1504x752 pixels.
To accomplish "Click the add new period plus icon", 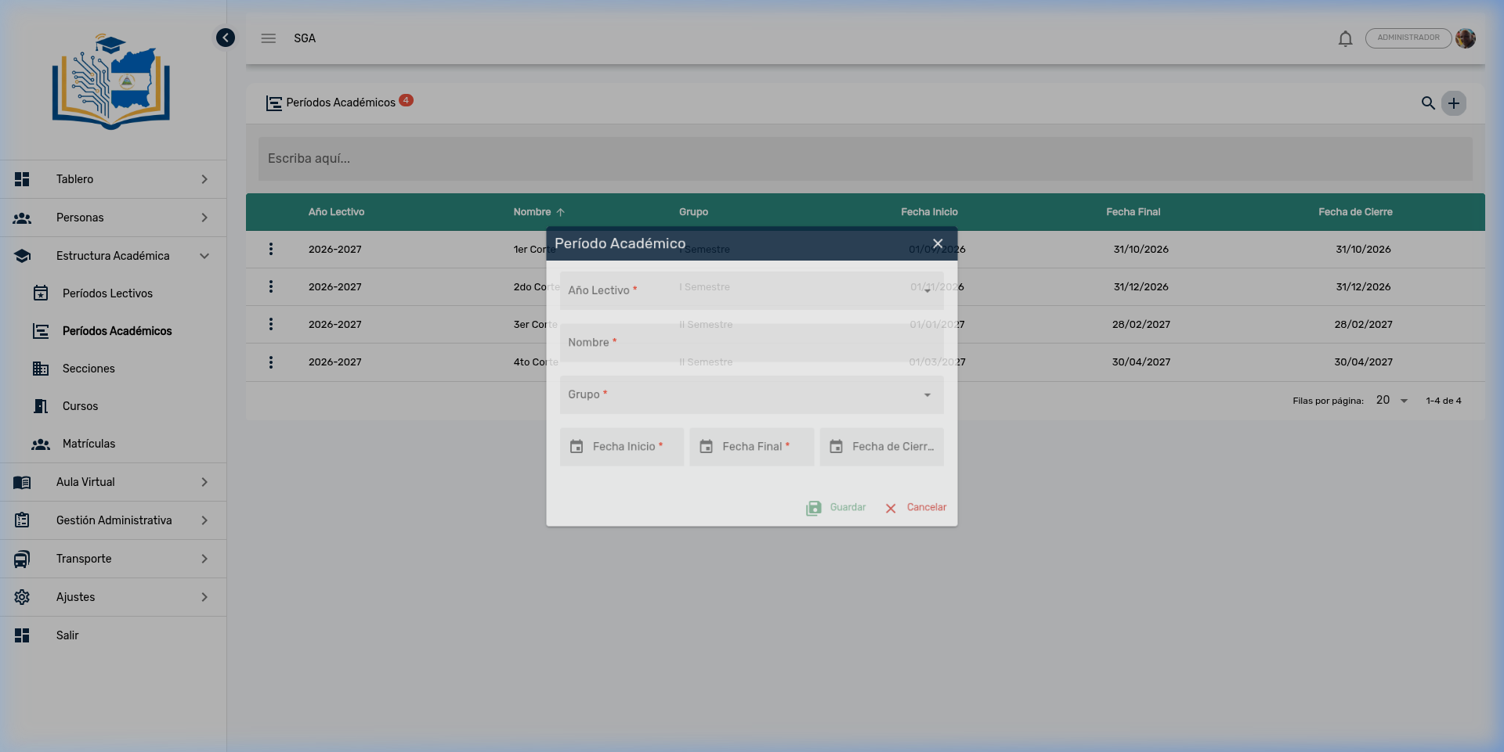I will click(1454, 103).
